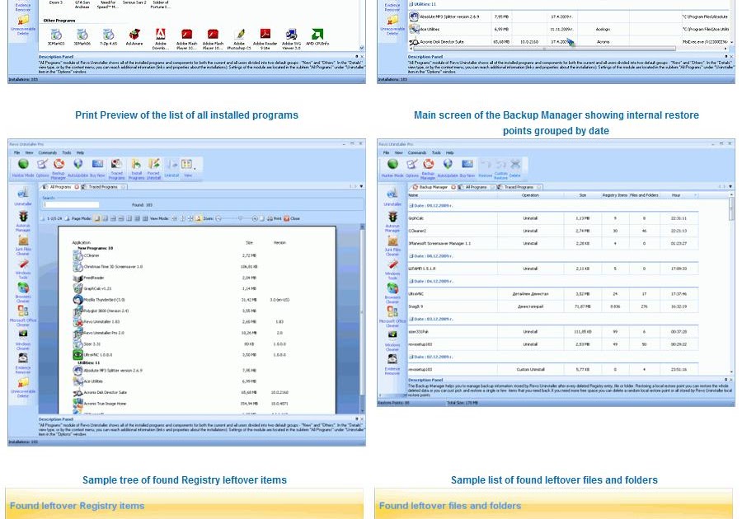Select the 3DMark03 program icon
This screenshot has width=742, height=519.
coord(56,38)
